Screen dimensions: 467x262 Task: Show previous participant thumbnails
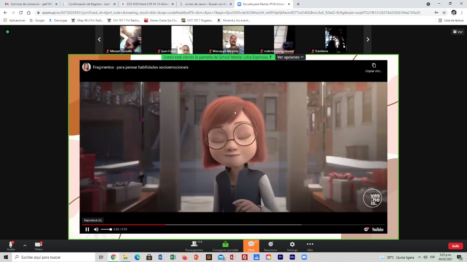99,39
